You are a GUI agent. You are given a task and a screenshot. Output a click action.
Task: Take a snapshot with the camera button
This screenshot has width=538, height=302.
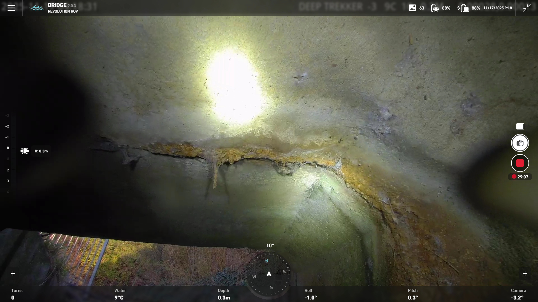click(x=520, y=143)
